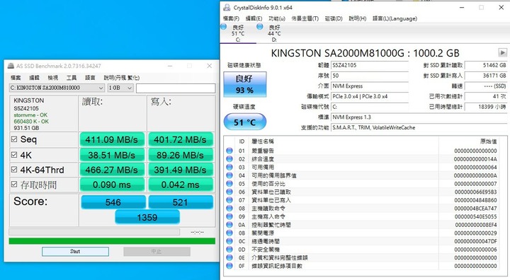Toggle the 4K benchmark checkbox

coord(14,155)
